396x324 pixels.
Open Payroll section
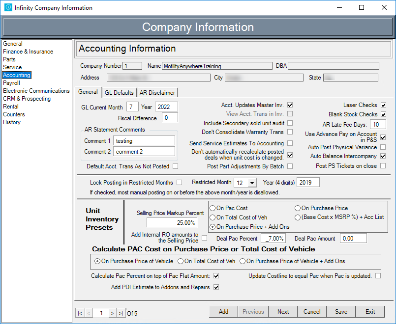[11, 83]
